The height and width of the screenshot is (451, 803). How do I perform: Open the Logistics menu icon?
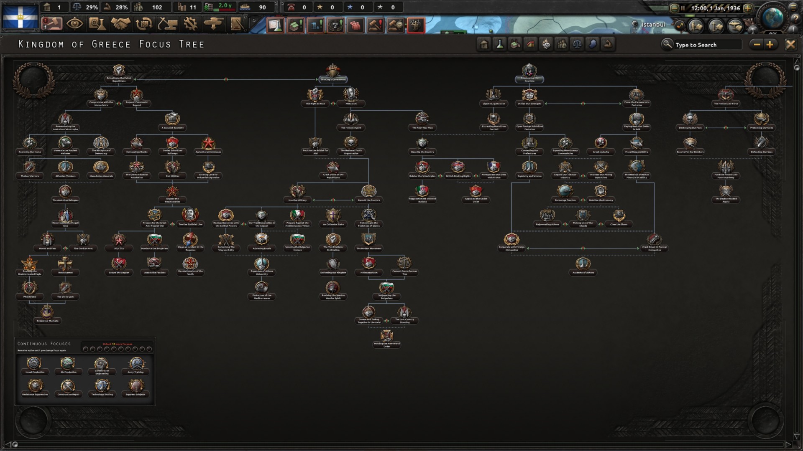[237, 24]
